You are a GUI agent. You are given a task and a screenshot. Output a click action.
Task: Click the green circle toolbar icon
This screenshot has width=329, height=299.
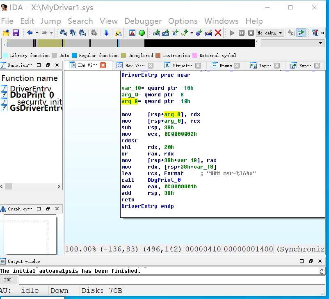(x=142, y=33)
